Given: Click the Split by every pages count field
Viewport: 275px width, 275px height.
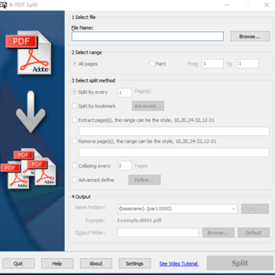Looking at the screenshot, I should point(125,92).
